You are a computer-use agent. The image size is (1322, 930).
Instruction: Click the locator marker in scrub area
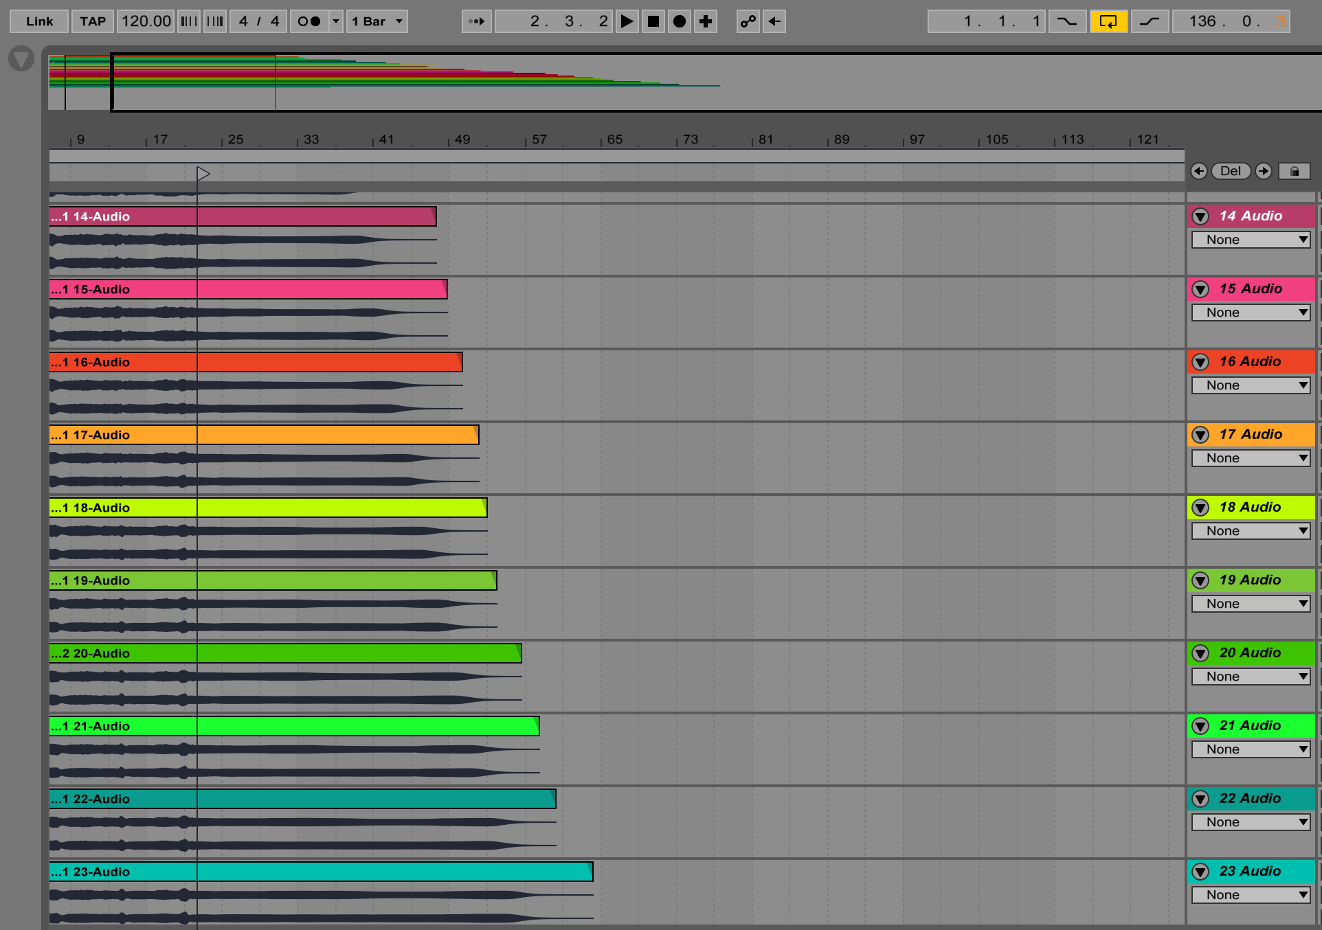click(203, 173)
